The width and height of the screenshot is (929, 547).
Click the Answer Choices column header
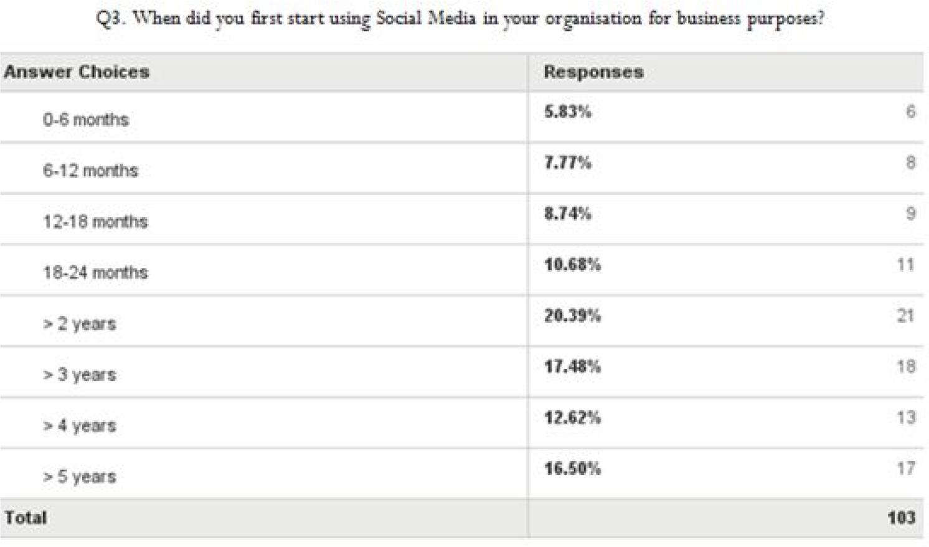(77, 72)
